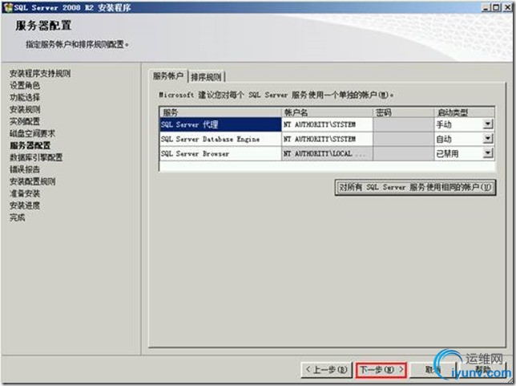Click 对所有 SQL Server 服务使用相同的帐户 button
Image resolution: width=516 pixels, height=386 pixels.
tap(415, 188)
